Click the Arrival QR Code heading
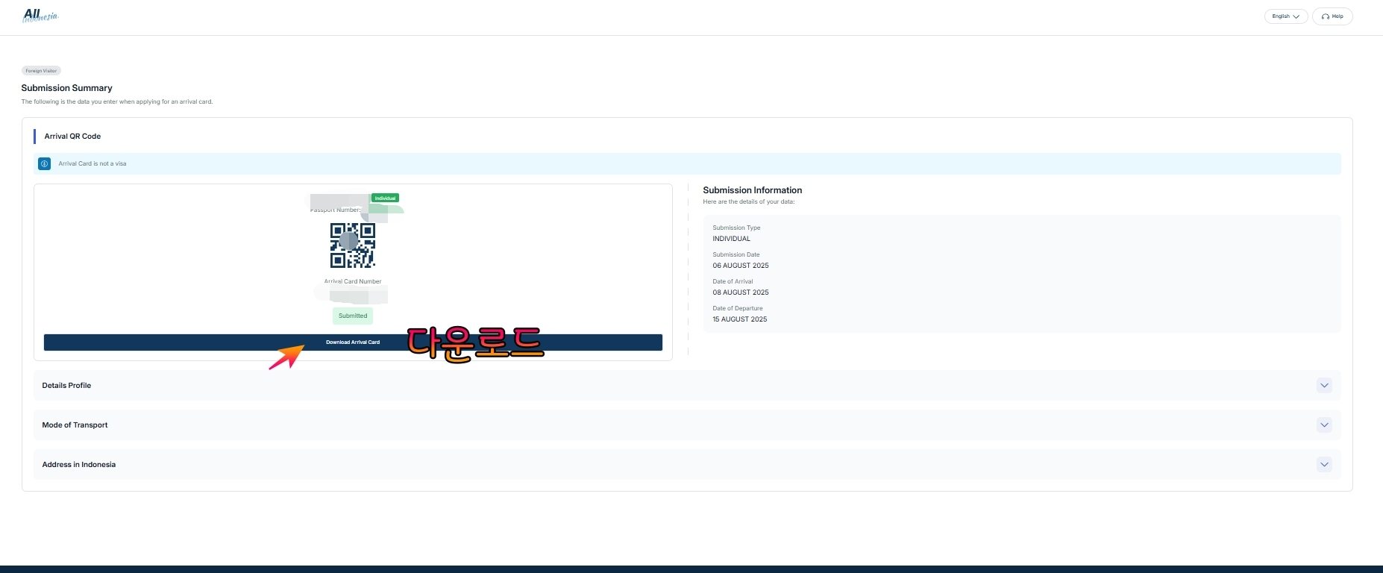1383x573 pixels. tap(72, 137)
